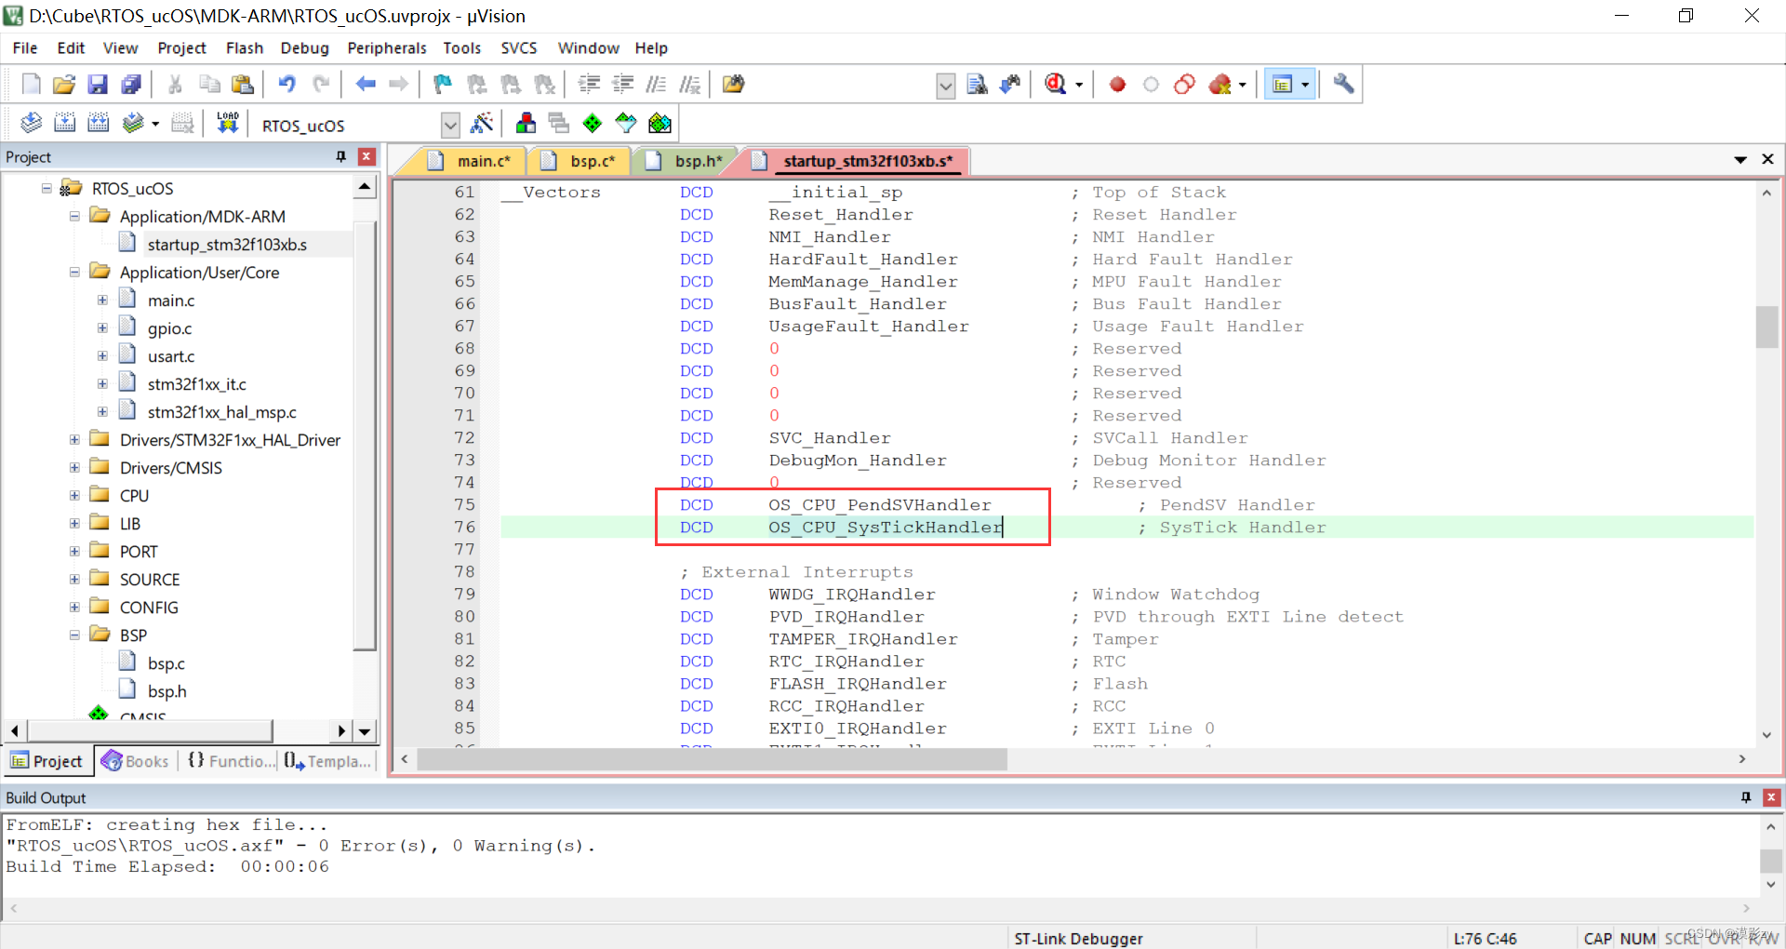Close the Build Output panel

[1771, 797]
